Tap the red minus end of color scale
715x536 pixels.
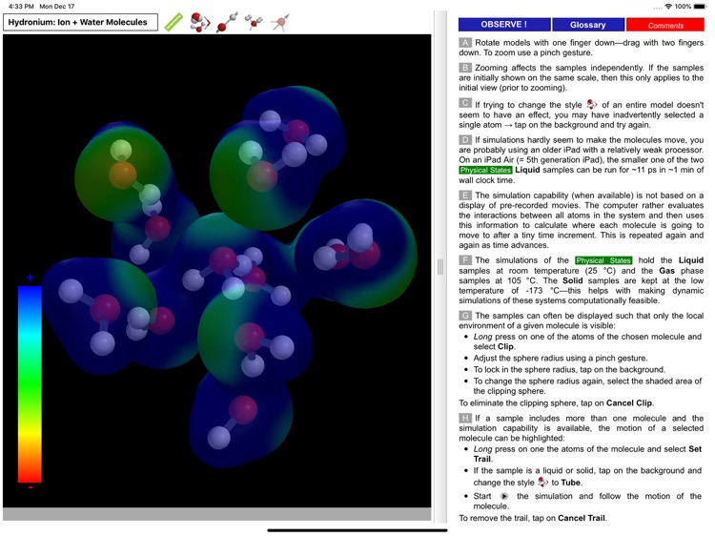click(x=31, y=487)
